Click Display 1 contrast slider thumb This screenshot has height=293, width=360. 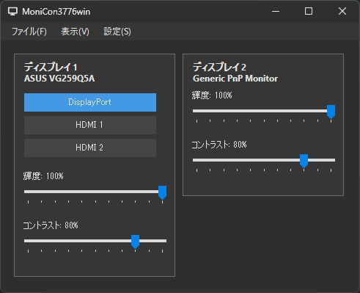coord(135,242)
